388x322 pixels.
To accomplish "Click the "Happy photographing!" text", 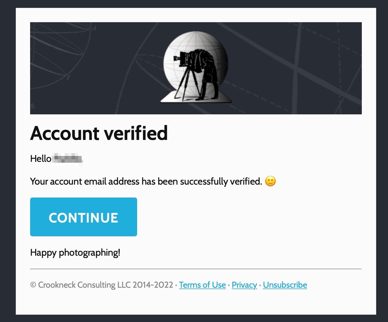I will click(75, 253).
